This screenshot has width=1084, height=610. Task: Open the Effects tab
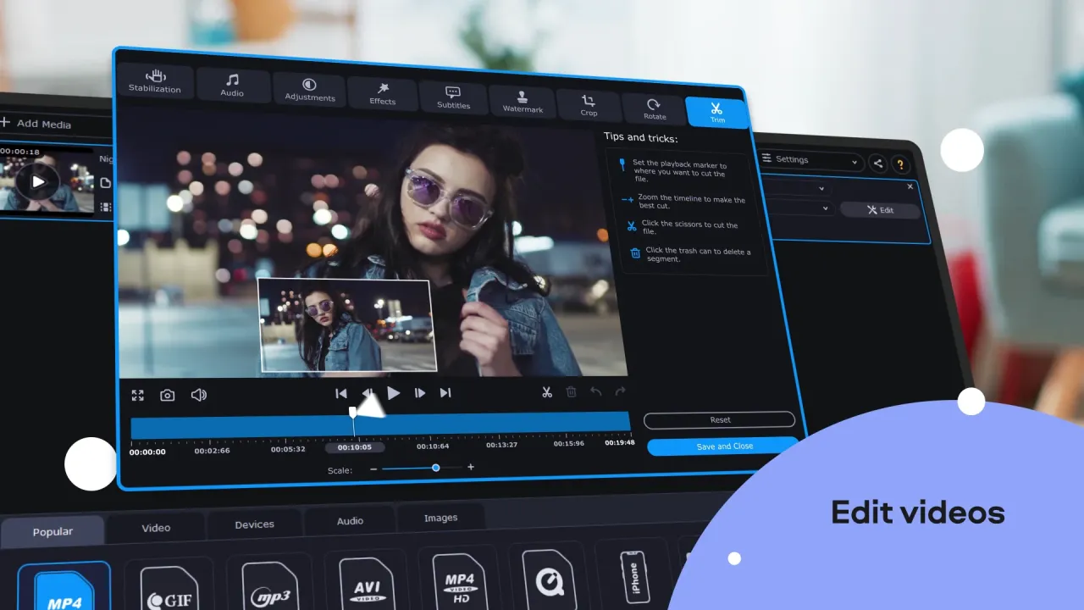point(382,94)
